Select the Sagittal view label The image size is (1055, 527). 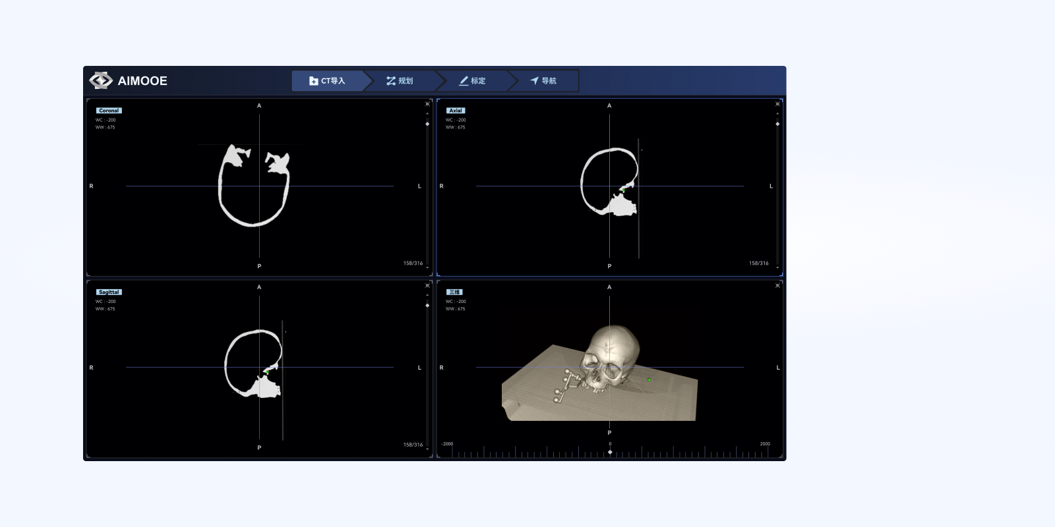[109, 292]
